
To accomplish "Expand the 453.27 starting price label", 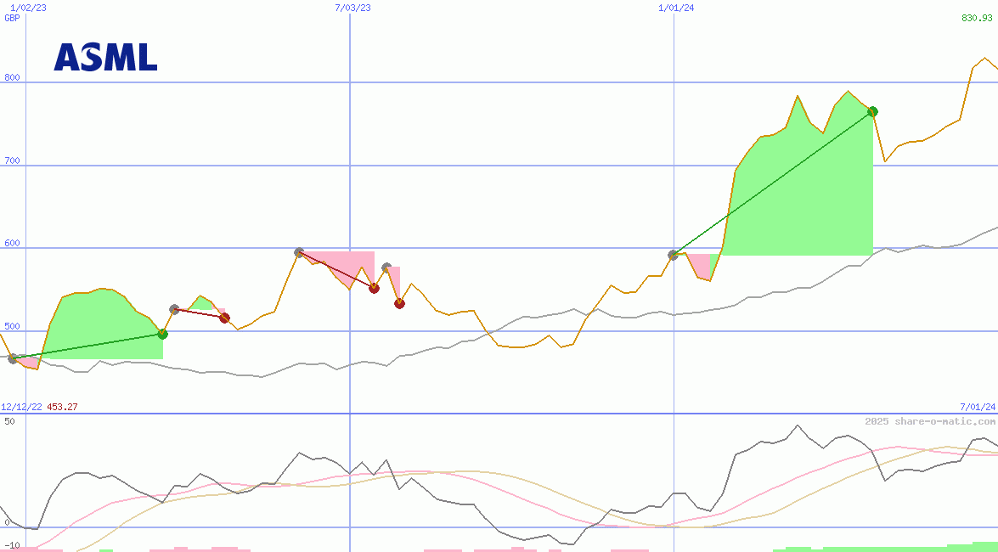I will point(60,407).
